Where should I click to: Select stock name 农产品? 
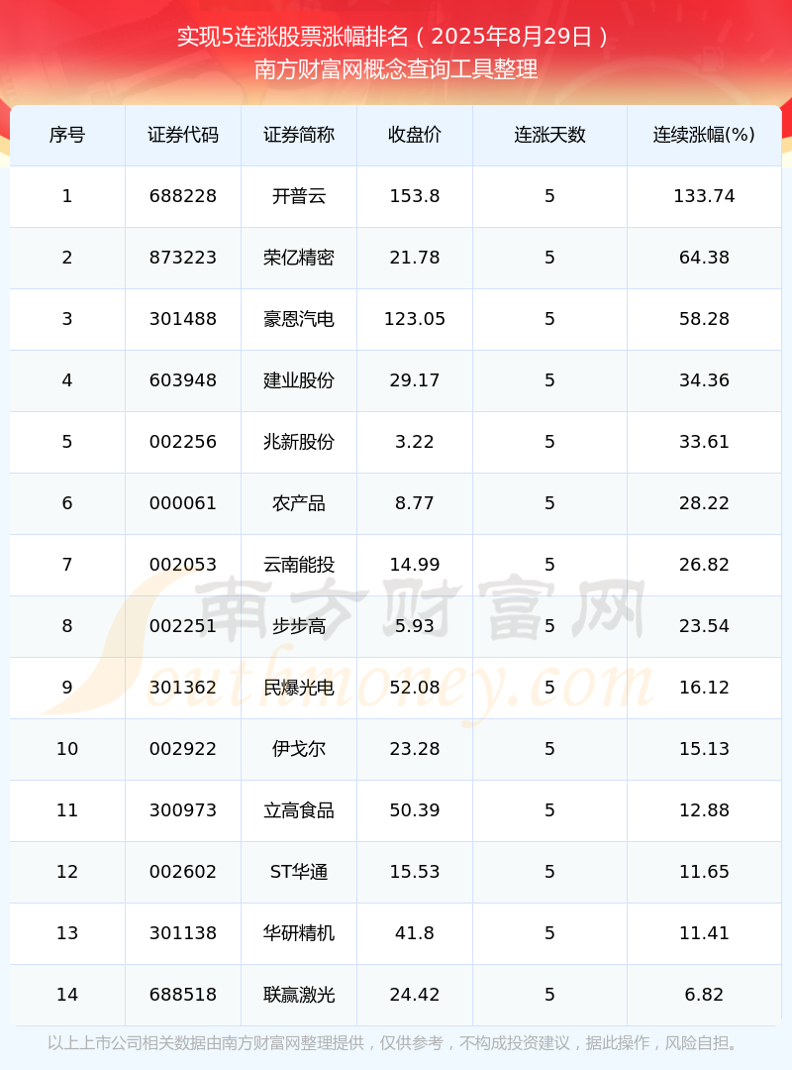click(299, 503)
